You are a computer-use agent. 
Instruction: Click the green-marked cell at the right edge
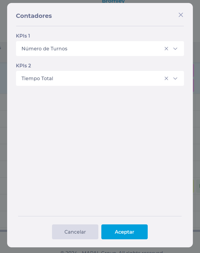[x=198, y=186]
